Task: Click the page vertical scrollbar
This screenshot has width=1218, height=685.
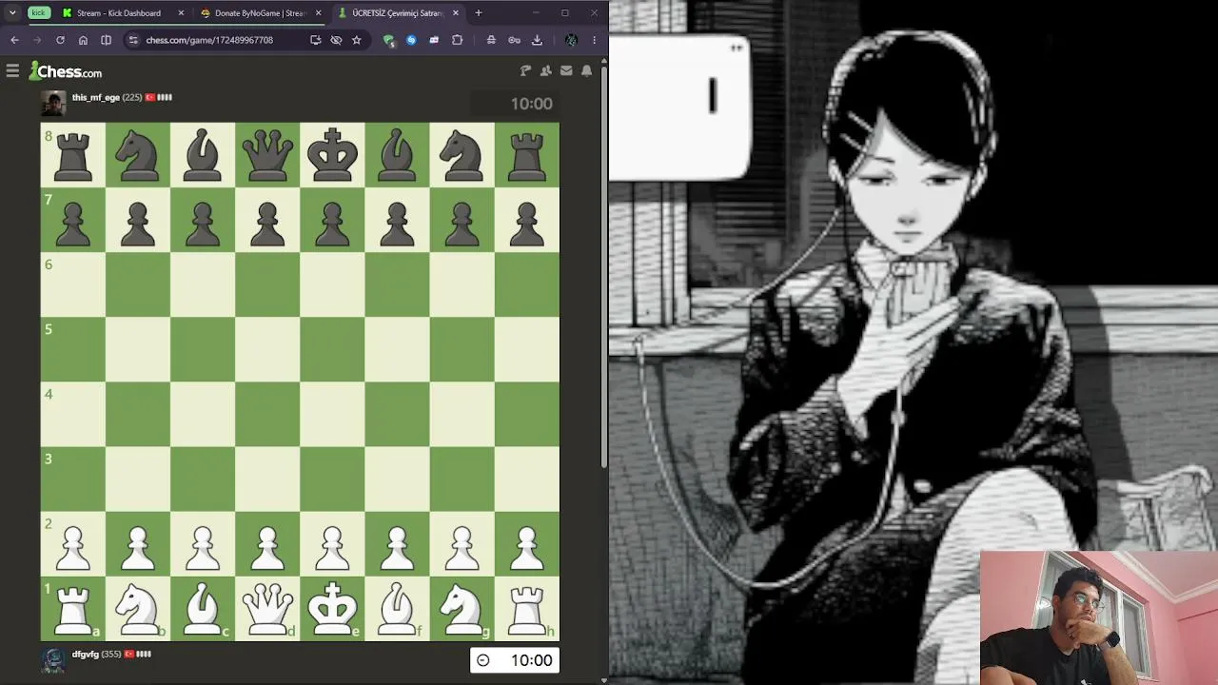Action: (604, 266)
